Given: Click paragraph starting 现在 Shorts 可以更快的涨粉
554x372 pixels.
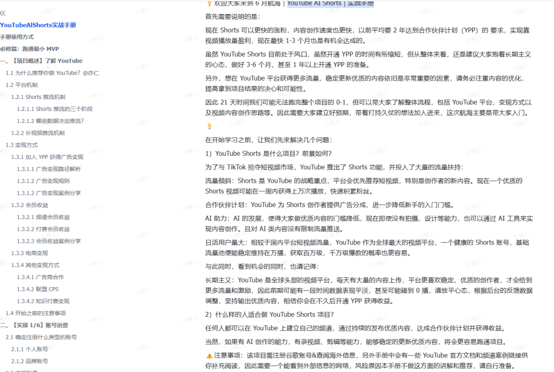Looking at the screenshot, I should [x=367, y=36].
